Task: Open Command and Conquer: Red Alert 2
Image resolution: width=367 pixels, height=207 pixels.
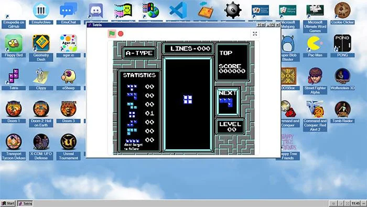Action: pos(315,116)
